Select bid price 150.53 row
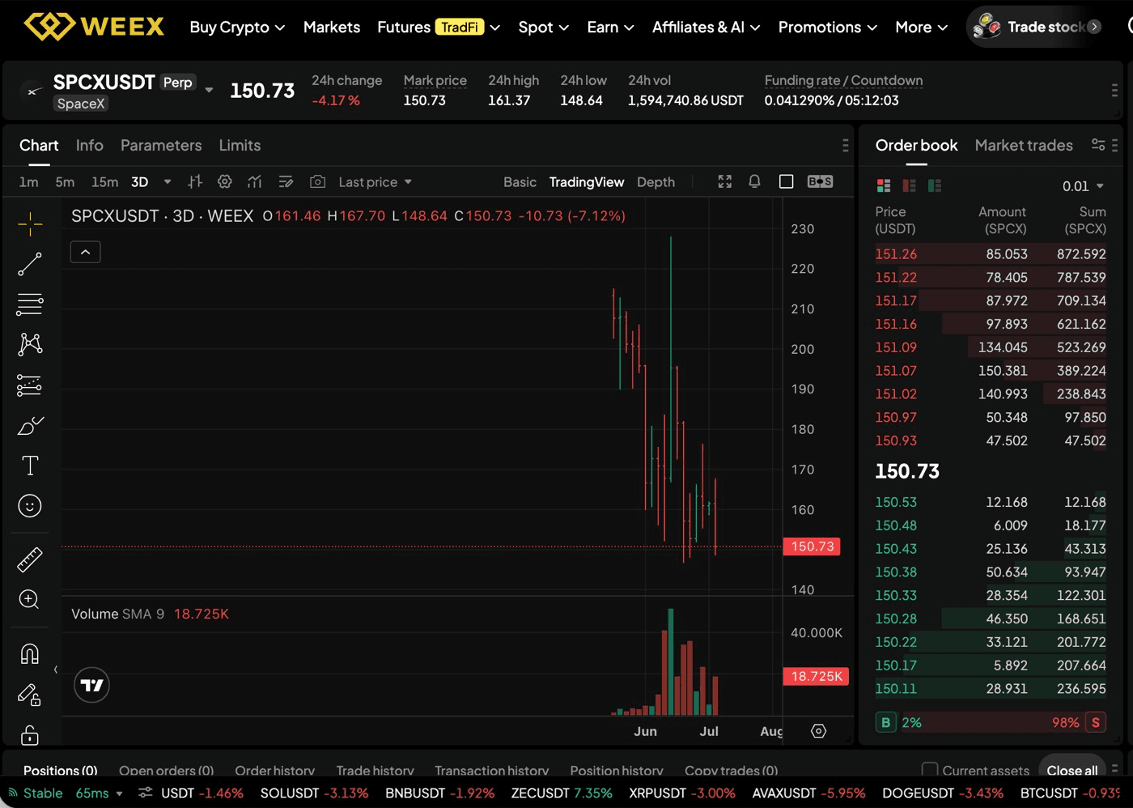This screenshot has height=808, width=1133. pos(991,502)
